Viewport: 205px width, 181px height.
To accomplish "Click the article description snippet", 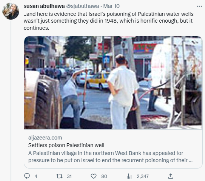I will [110, 156].
